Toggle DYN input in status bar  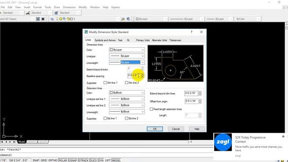click(x=101, y=160)
